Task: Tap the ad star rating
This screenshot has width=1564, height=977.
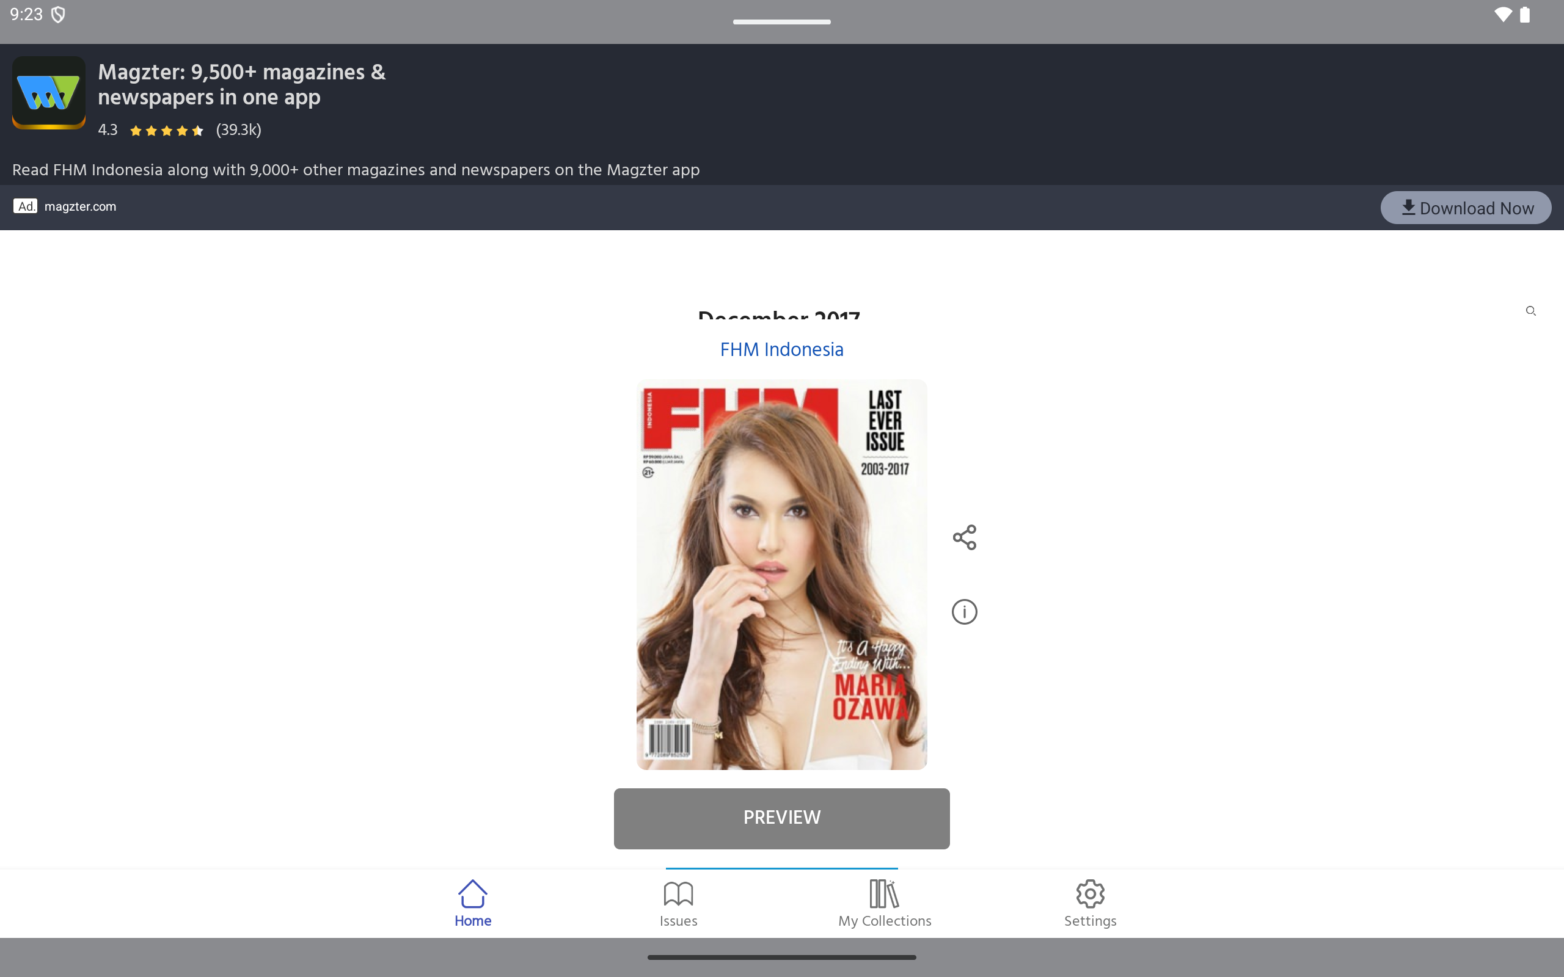Action: (x=167, y=131)
